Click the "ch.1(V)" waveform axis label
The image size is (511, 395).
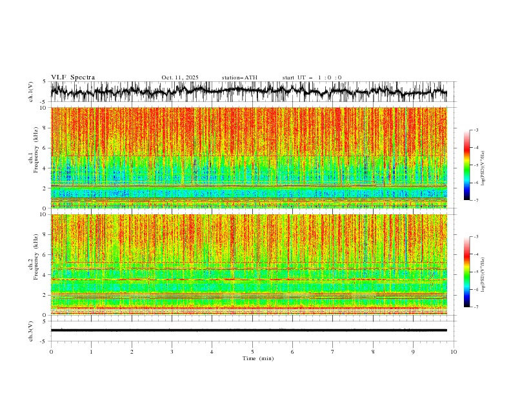click(31, 92)
